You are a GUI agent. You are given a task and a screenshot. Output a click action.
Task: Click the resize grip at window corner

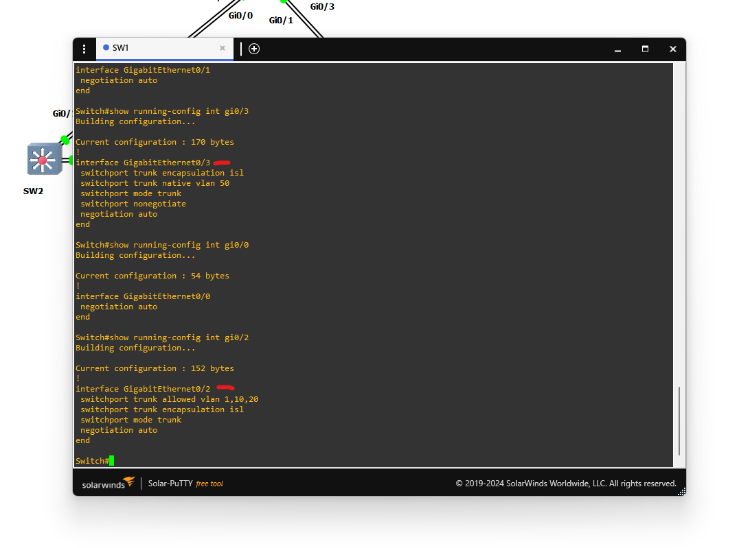[681, 492]
